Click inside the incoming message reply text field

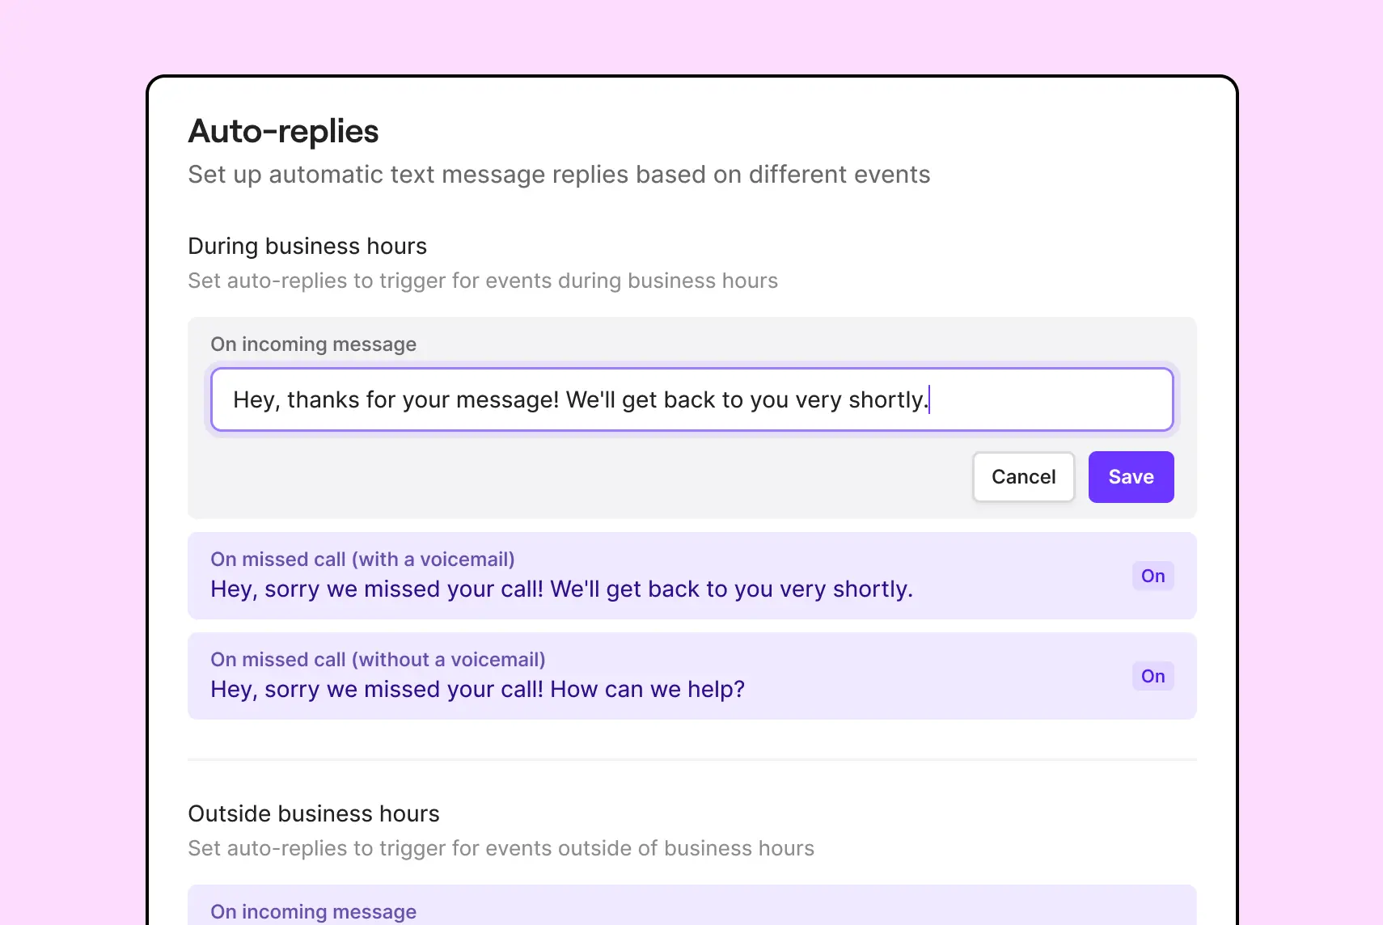pos(691,399)
